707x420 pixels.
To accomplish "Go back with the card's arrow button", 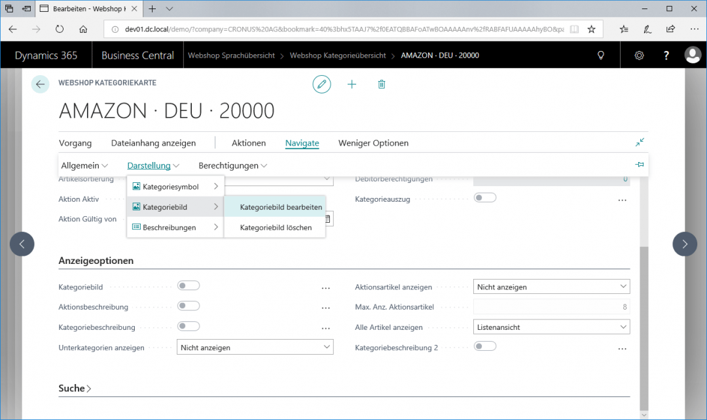I will click(x=40, y=84).
